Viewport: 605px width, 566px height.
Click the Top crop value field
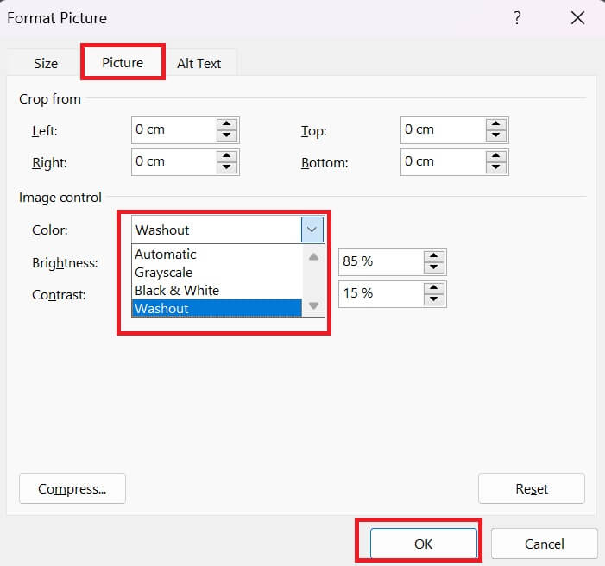click(443, 130)
